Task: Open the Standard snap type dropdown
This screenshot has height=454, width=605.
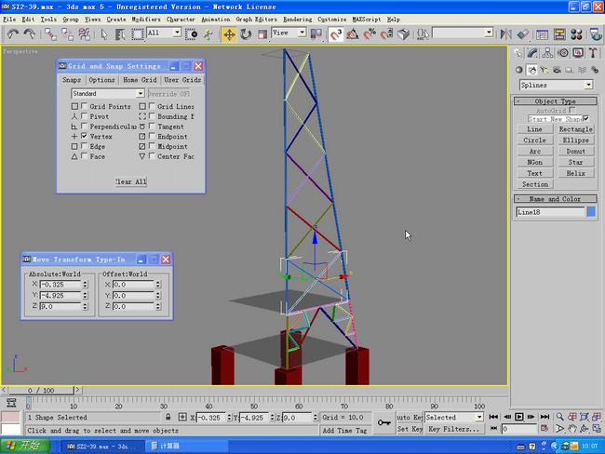Action: (108, 94)
